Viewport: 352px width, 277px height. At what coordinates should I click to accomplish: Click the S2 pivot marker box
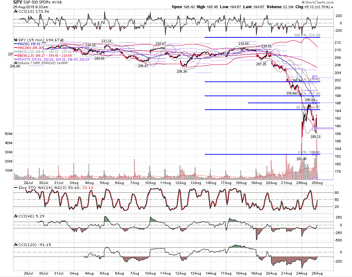point(315,179)
